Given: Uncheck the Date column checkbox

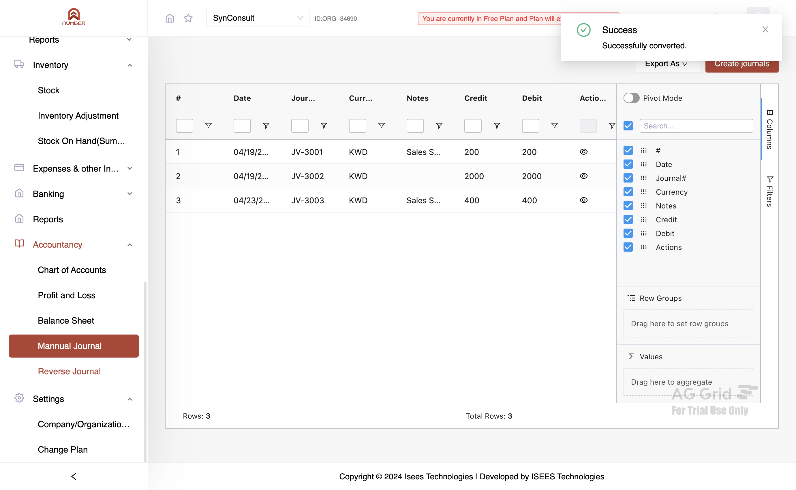Looking at the screenshot, I should click(x=628, y=164).
